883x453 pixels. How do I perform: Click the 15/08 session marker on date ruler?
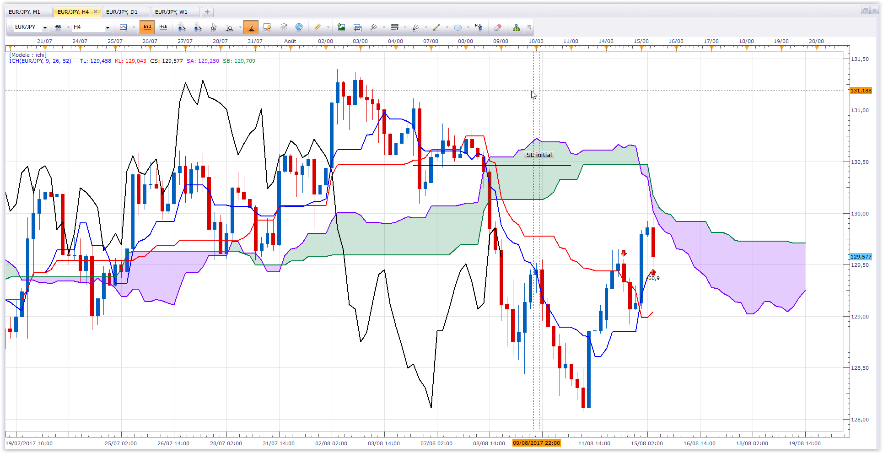641,41
